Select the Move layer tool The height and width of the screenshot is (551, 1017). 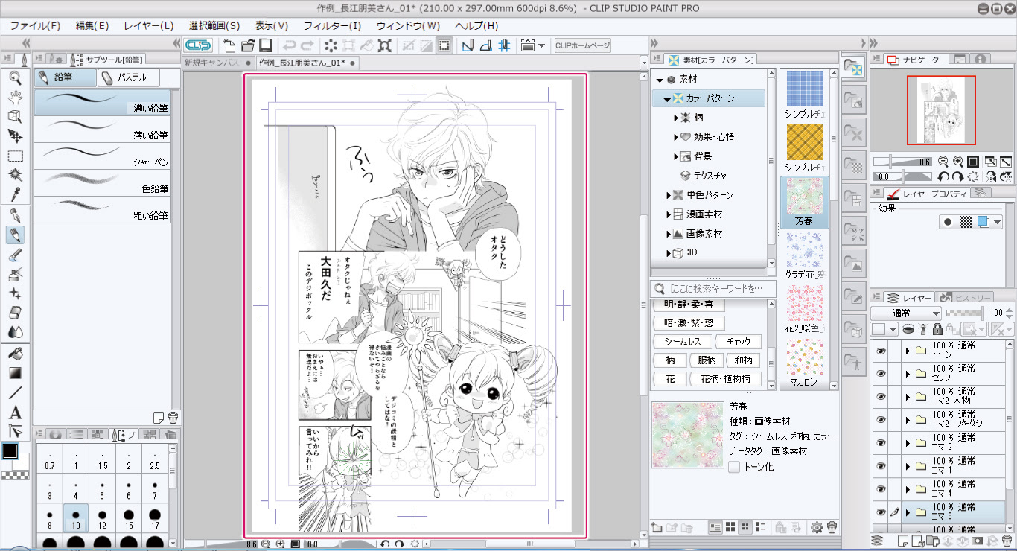tap(15, 136)
